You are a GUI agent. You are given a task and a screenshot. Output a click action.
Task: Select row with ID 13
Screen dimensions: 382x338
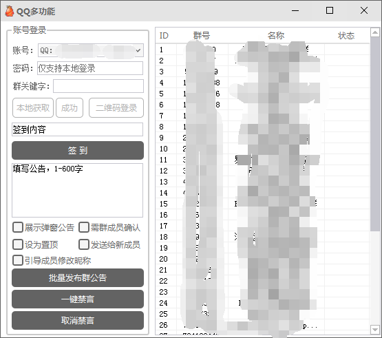pyautogui.click(x=263, y=182)
